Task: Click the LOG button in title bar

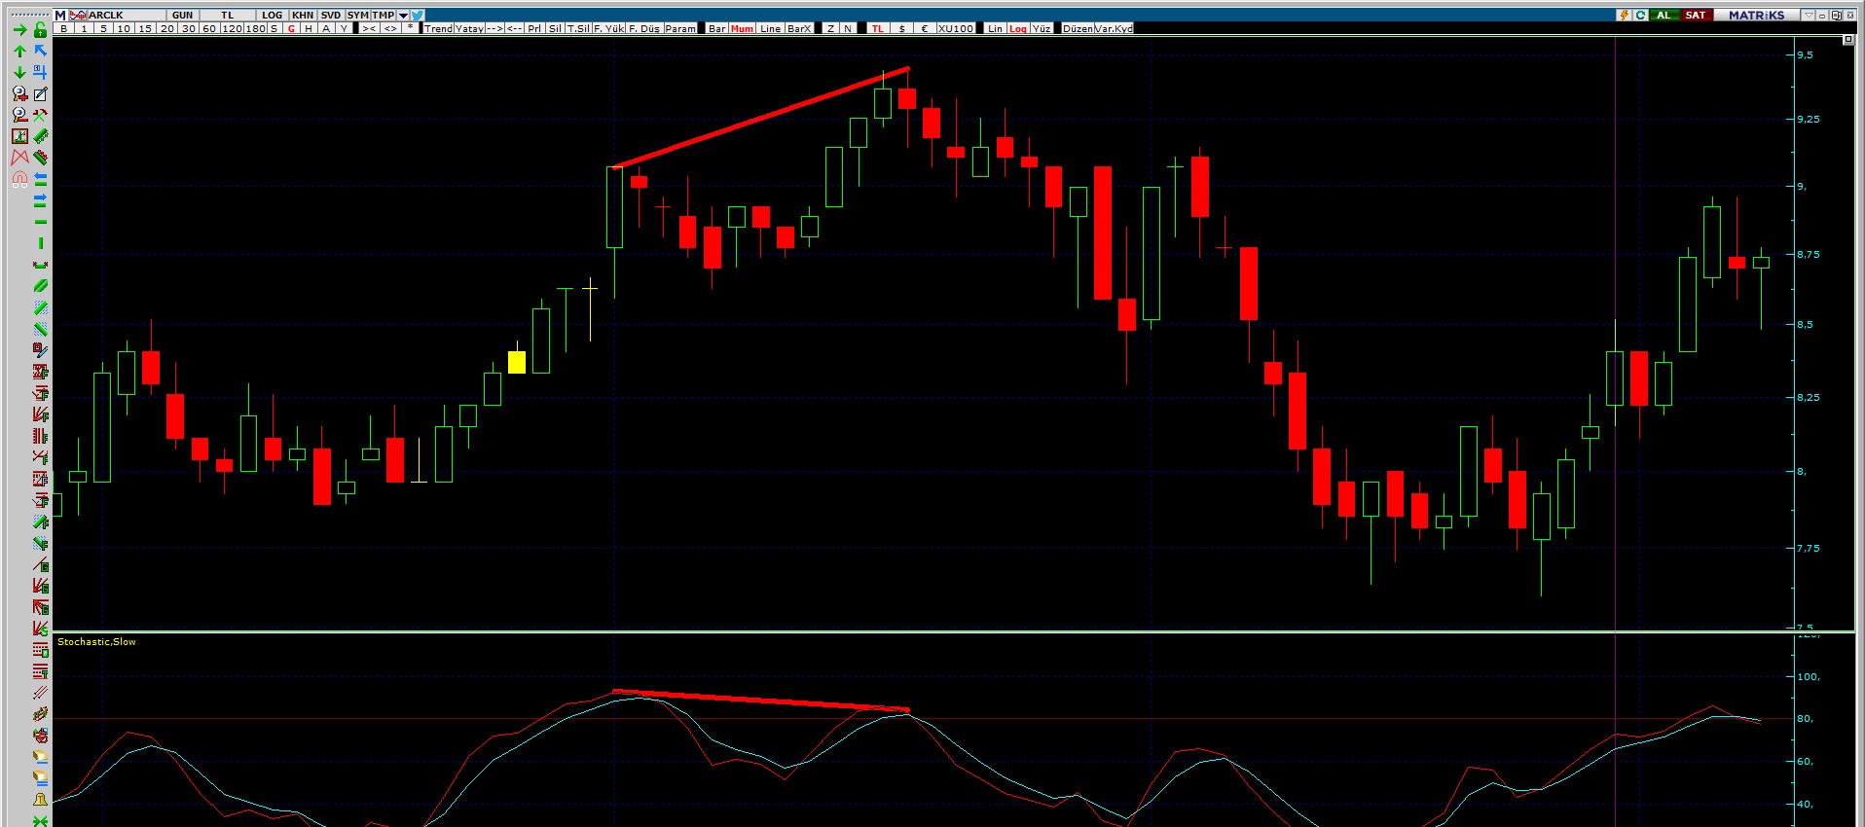Action: pyautogui.click(x=273, y=15)
